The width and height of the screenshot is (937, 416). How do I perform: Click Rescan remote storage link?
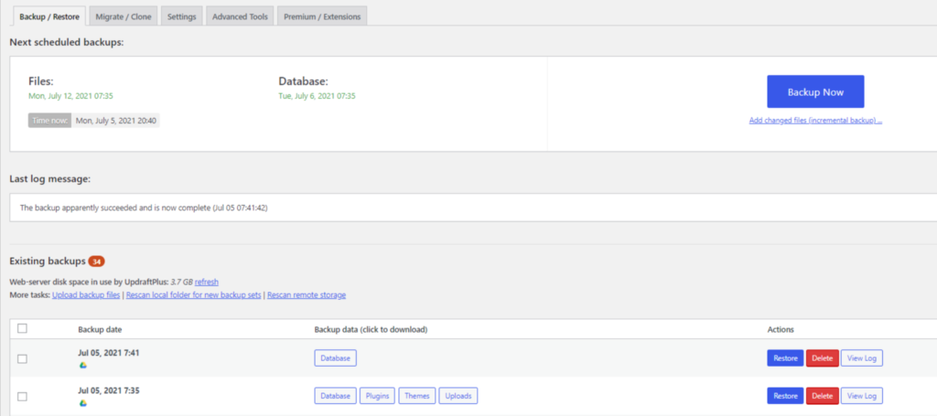307,294
